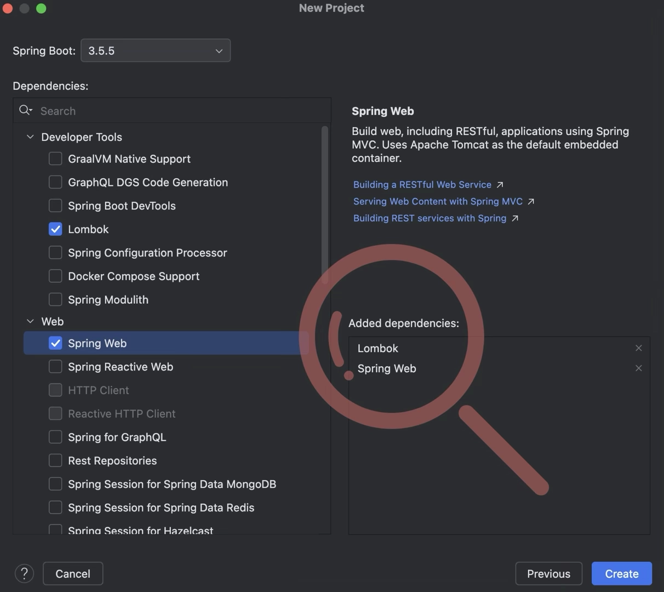This screenshot has height=592, width=664.
Task: Select the Docker Compose Support entry
Action: (133, 276)
